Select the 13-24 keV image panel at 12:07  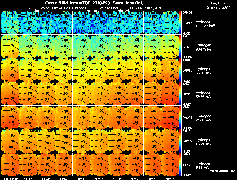[x=99, y=141]
